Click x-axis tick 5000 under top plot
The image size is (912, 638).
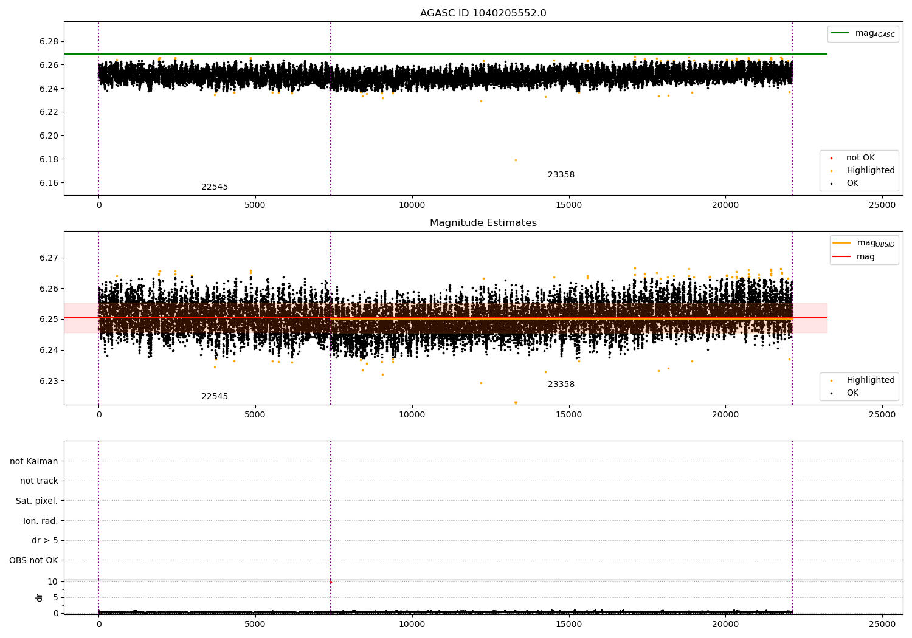[x=255, y=205]
